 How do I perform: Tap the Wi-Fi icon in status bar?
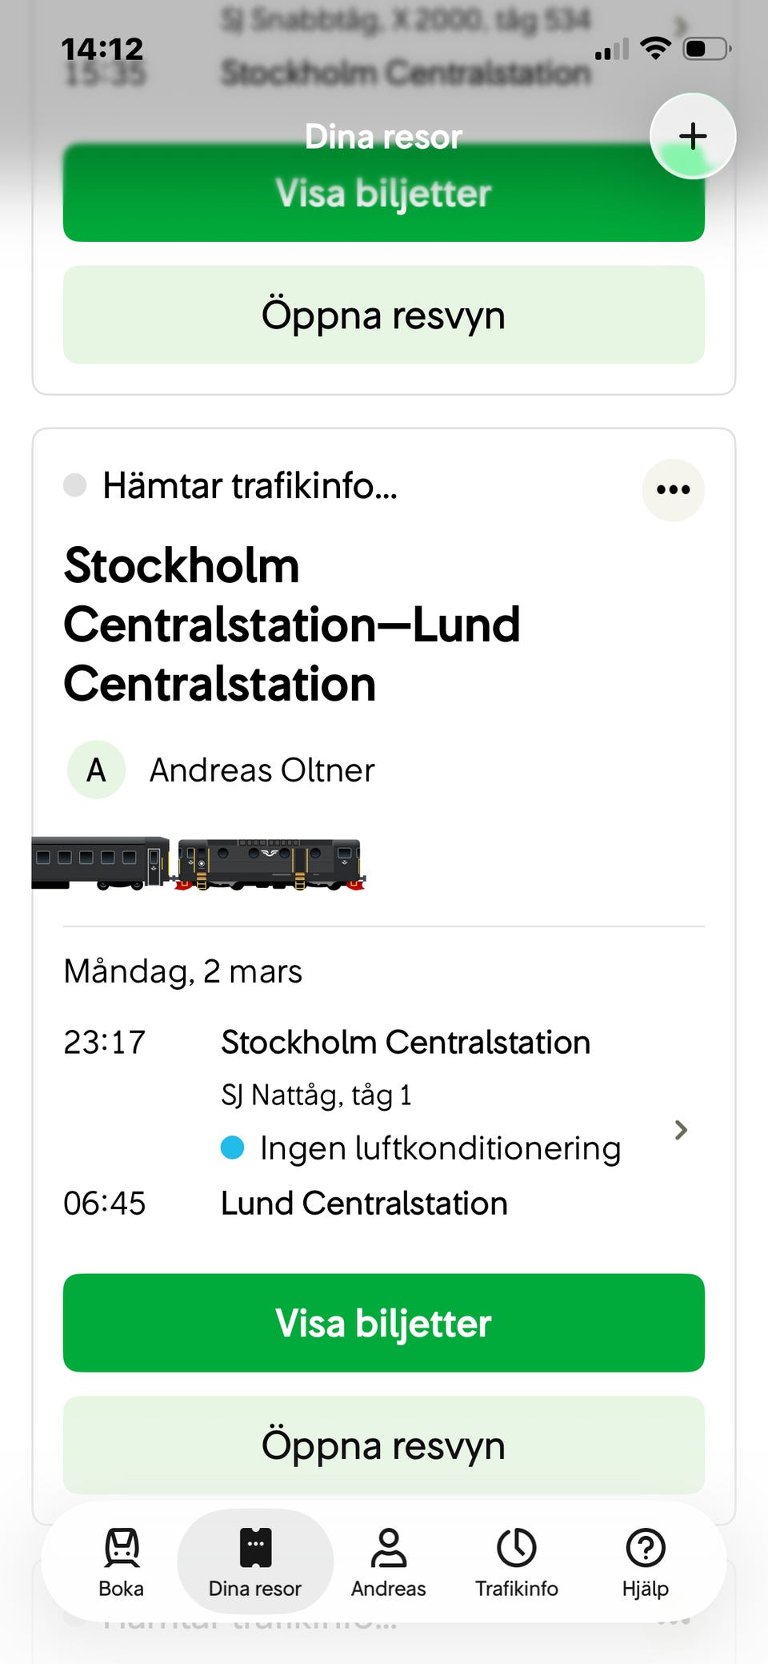655,49
